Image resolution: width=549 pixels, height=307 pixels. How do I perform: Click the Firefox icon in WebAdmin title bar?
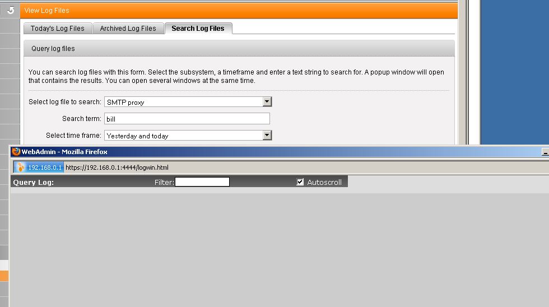point(16,152)
